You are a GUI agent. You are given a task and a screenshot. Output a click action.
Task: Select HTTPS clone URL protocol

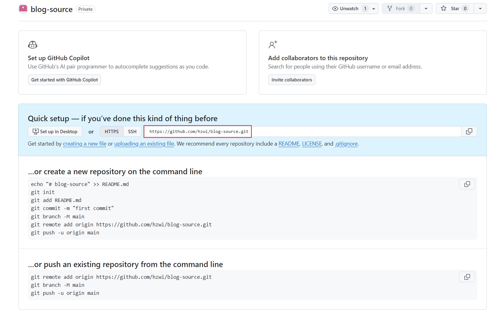pyautogui.click(x=112, y=131)
